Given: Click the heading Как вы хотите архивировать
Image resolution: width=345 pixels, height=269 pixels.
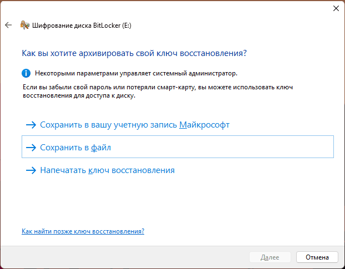Looking at the screenshot, I should click(x=134, y=53).
